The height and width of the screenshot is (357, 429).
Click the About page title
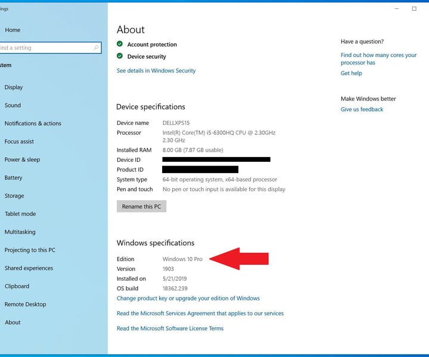coord(130,30)
